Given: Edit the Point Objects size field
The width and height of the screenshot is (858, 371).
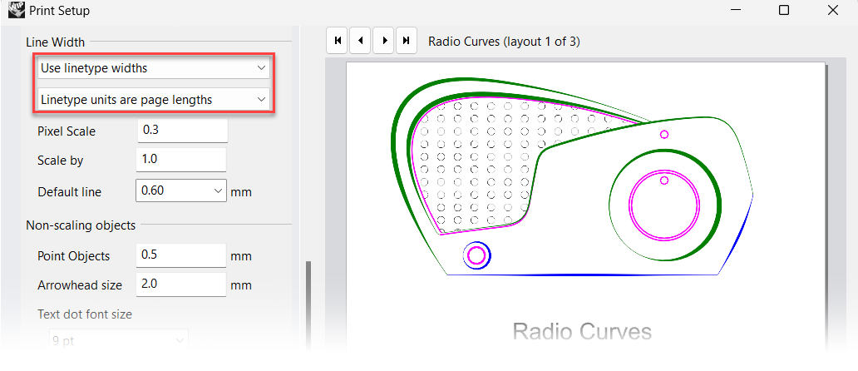Looking at the screenshot, I should click(x=181, y=255).
